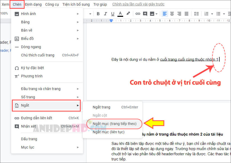Open the line spacing options

coord(196,14)
